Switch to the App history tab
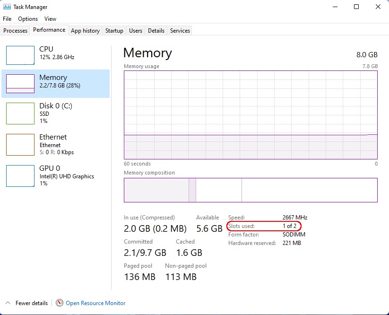This screenshot has width=389, height=315. pos(85,31)
